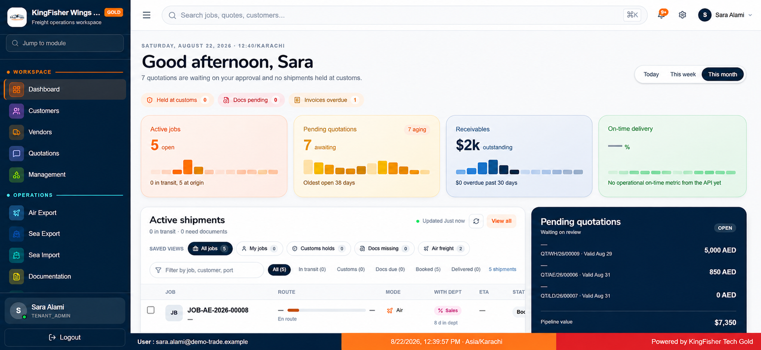This screenshot has height=350, width=761.
Task: Click the KingFisher Wings logo
Action: tap(17, 17)
